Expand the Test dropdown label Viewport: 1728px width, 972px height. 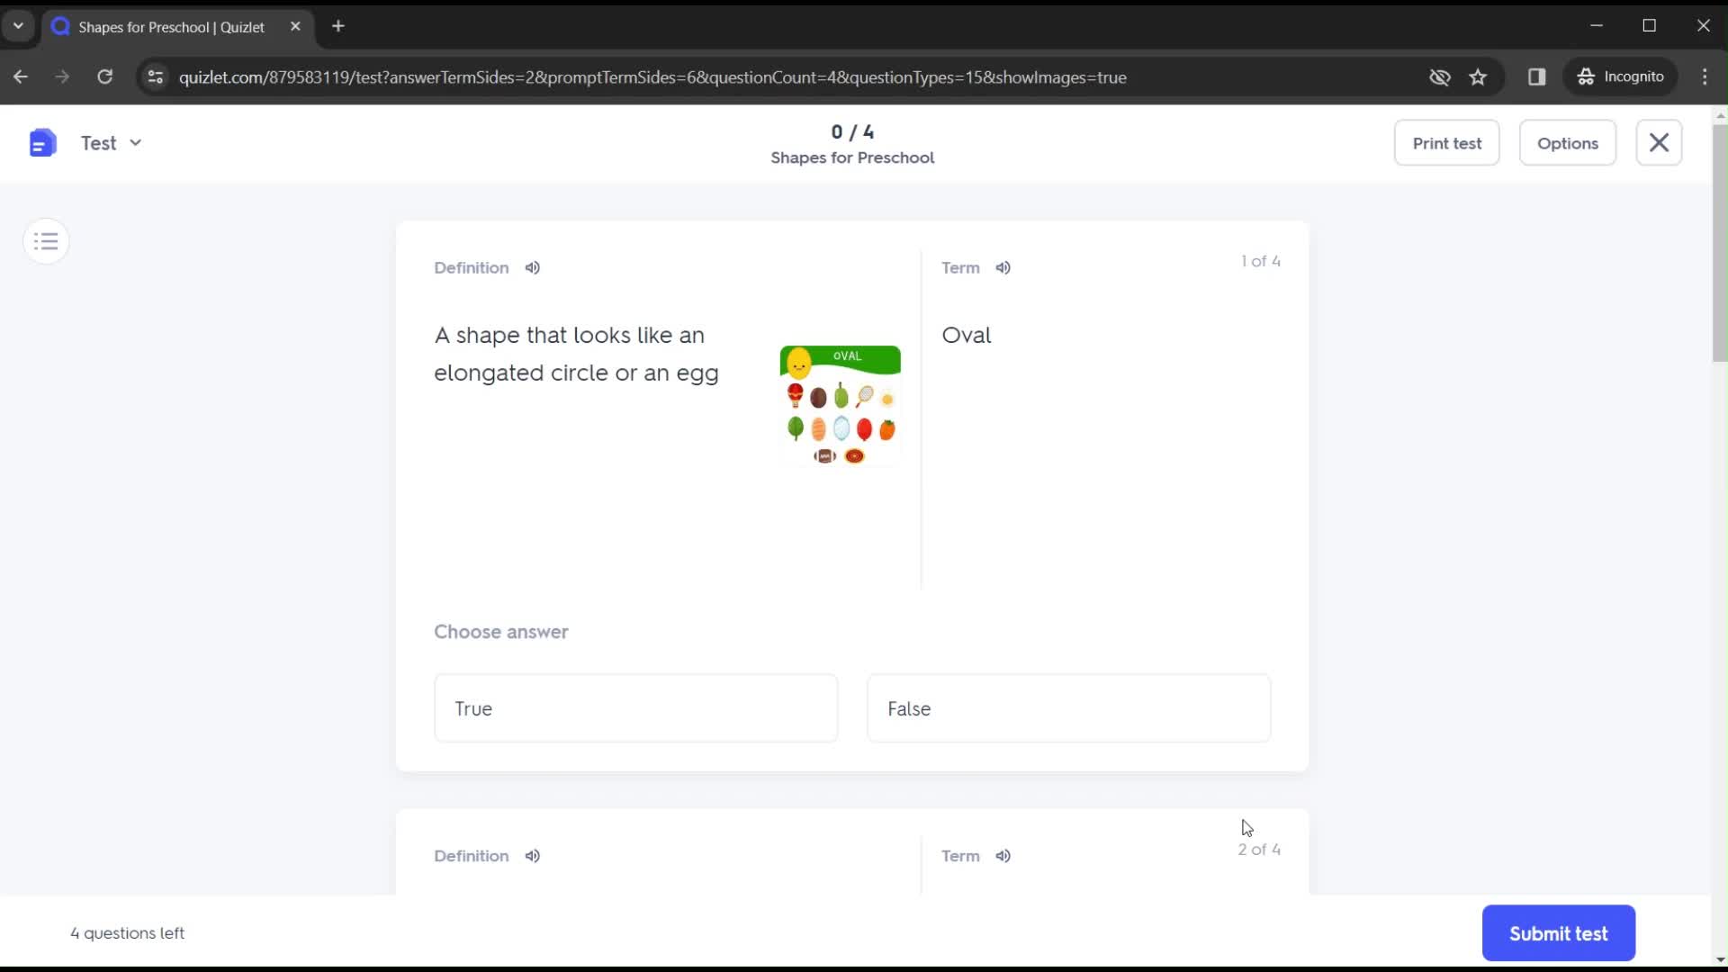point(135,142)
